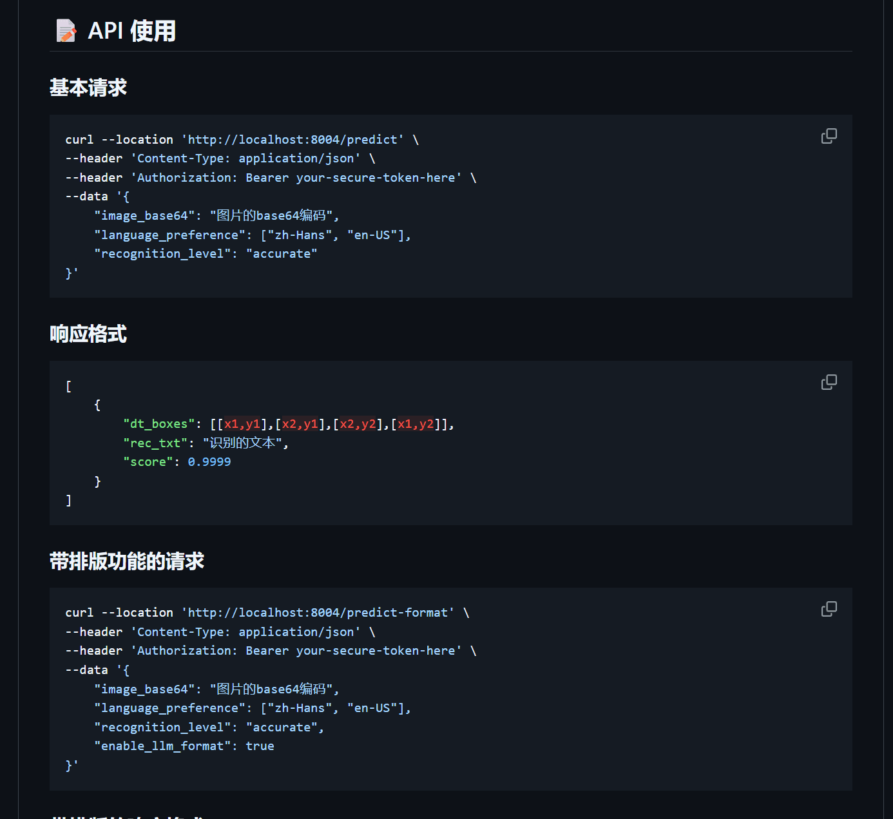This screenshot has width=893, height=819.
Task: Click the 基本请求 subheading
Action: point(88,88)
